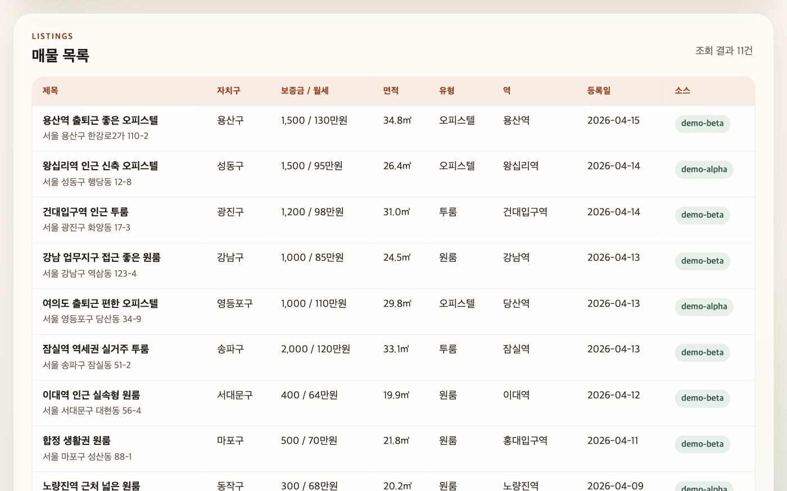Click the station cell 홍대입구역

525,440
